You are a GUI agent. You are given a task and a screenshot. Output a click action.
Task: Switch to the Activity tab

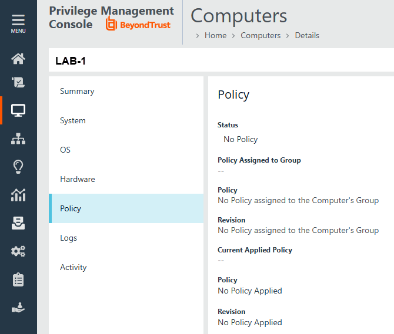[x=126, y=267]
